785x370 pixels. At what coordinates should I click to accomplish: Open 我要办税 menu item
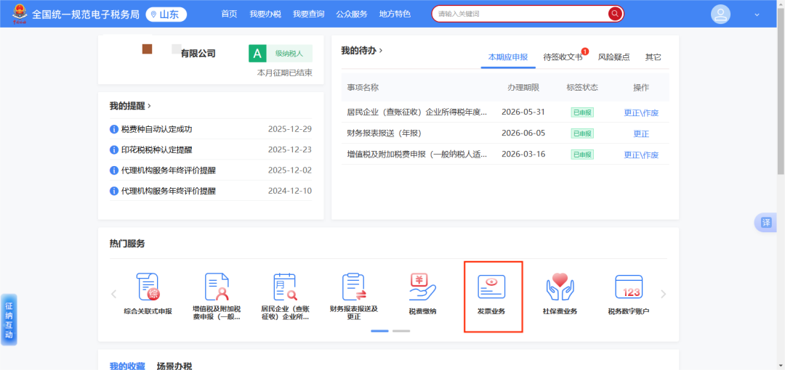pyautogui.click(x=265, y=14)
